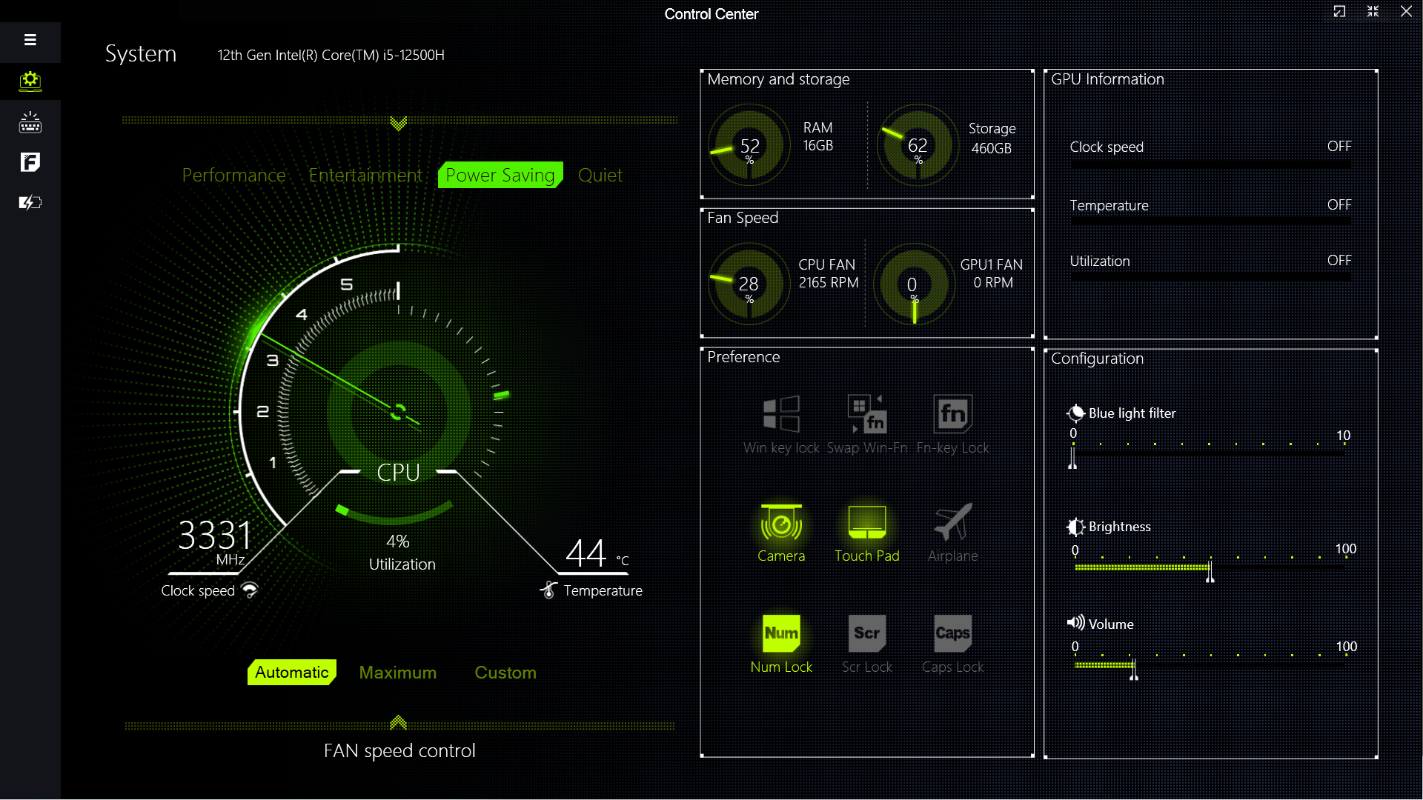
Task: Toggle Num Lock key
Action: pos(781,634)
